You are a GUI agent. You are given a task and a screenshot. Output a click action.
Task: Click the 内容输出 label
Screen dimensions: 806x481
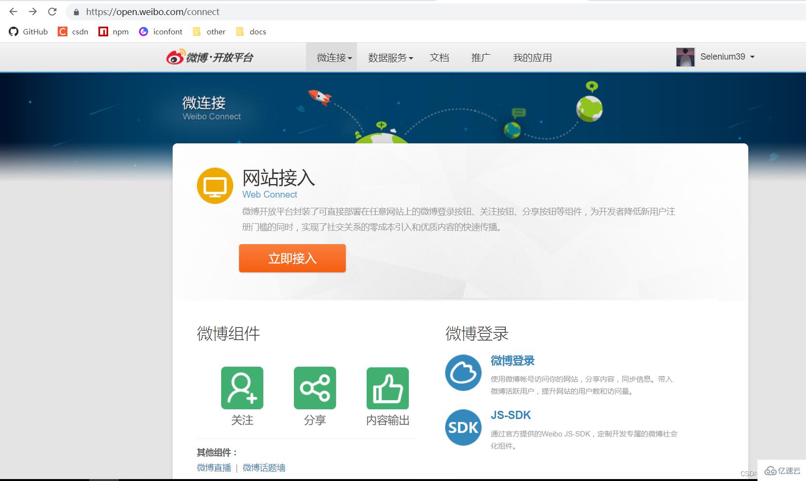pyautogui.click(x=387, y=420)
